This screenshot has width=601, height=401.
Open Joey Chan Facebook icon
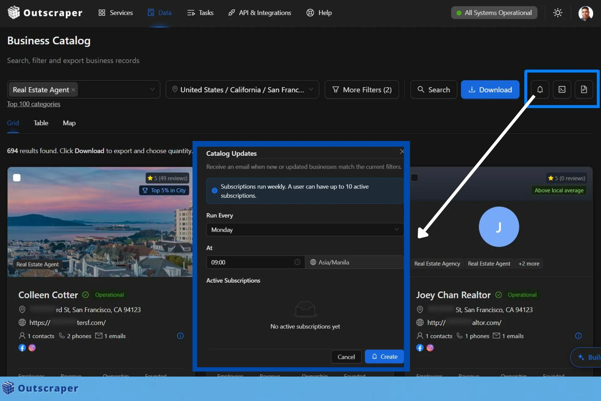coord(420,348)
